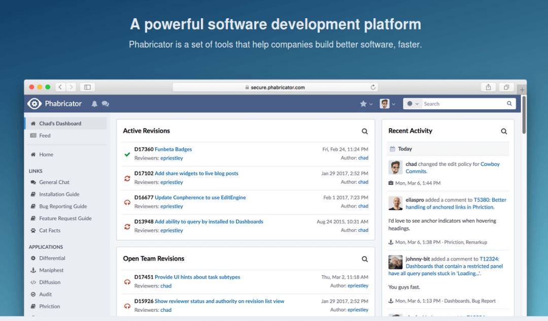The width and height of the screenshot is (548, 321).
Task: Click the Open Team Revisions search icon
Action: 364,259
